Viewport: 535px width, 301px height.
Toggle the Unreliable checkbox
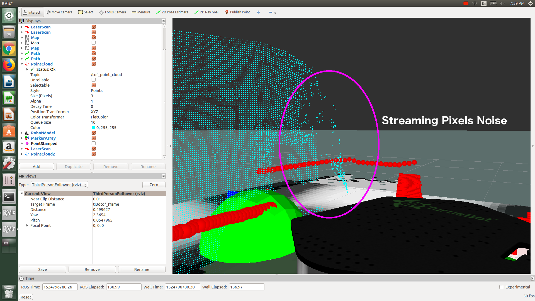[x=94, y=80]
